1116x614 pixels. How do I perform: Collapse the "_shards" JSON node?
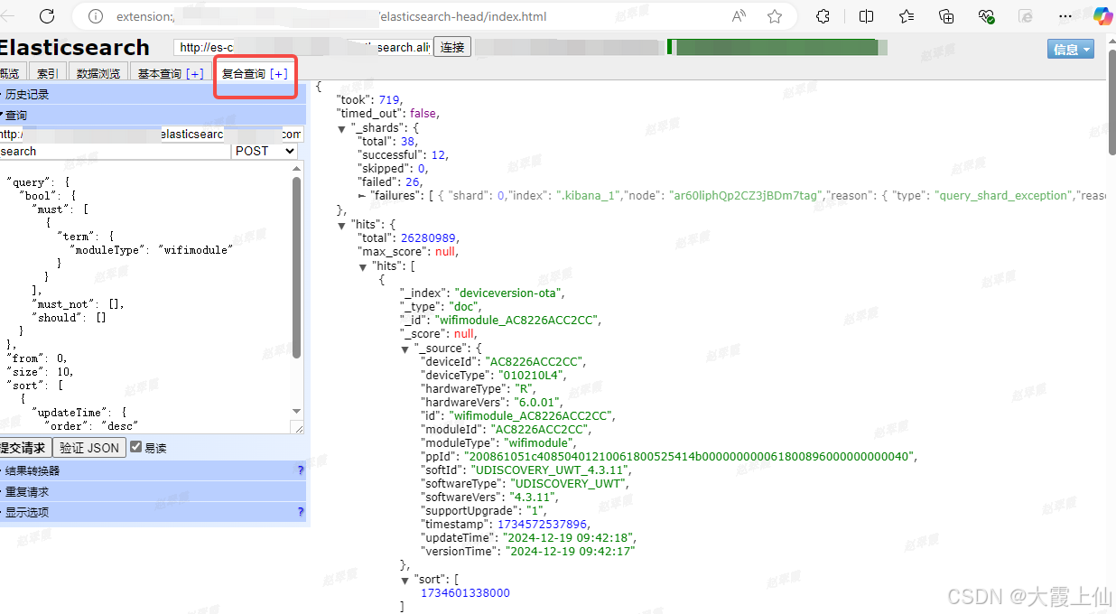coord(342,129)
